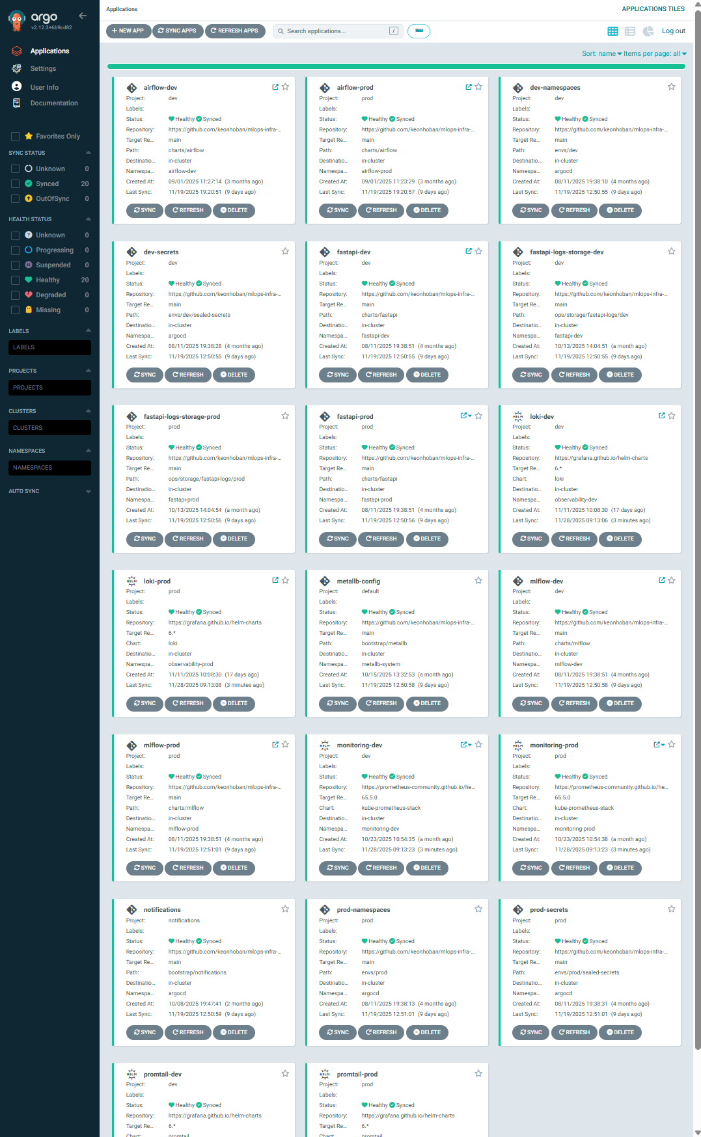Click the Refresh Apps button
The height and width of the screenshot is (1137, 701).
tap(235, 31)
